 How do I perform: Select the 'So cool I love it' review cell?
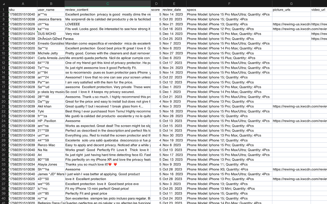(108, 92)
